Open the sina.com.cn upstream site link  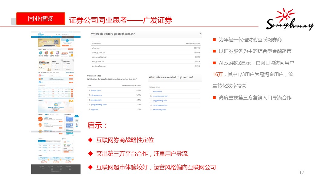pos(96,95)
